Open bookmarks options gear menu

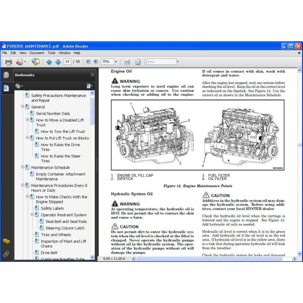pyautogui.click(x=19, y=86)
